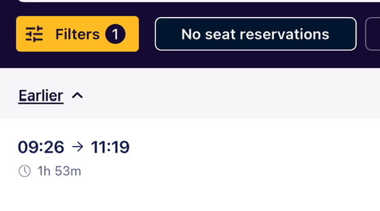Click the clock icon beside 1h 53m
The width and height of the screenshot is (380, 211).
click(25, 171)
